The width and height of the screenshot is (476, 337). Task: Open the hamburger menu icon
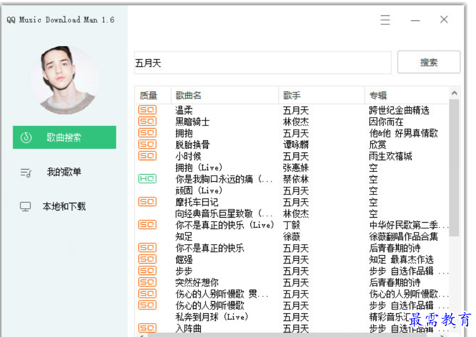coord(385,20)
